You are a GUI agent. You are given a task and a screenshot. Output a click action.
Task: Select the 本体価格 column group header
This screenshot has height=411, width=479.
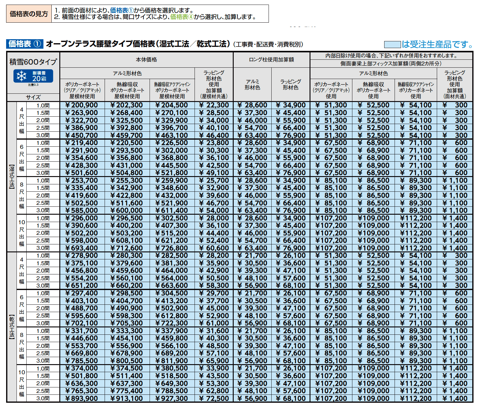pos(146,60)
